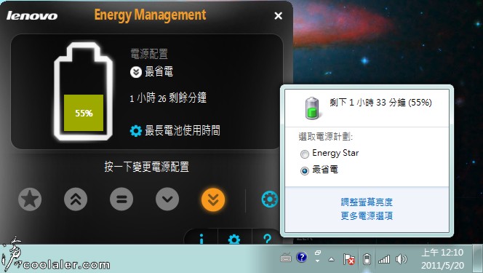Viewport: 483px width, 273px height.
Task: Choose the double-up-arrow high performance mode
Action: pos(76,199)
